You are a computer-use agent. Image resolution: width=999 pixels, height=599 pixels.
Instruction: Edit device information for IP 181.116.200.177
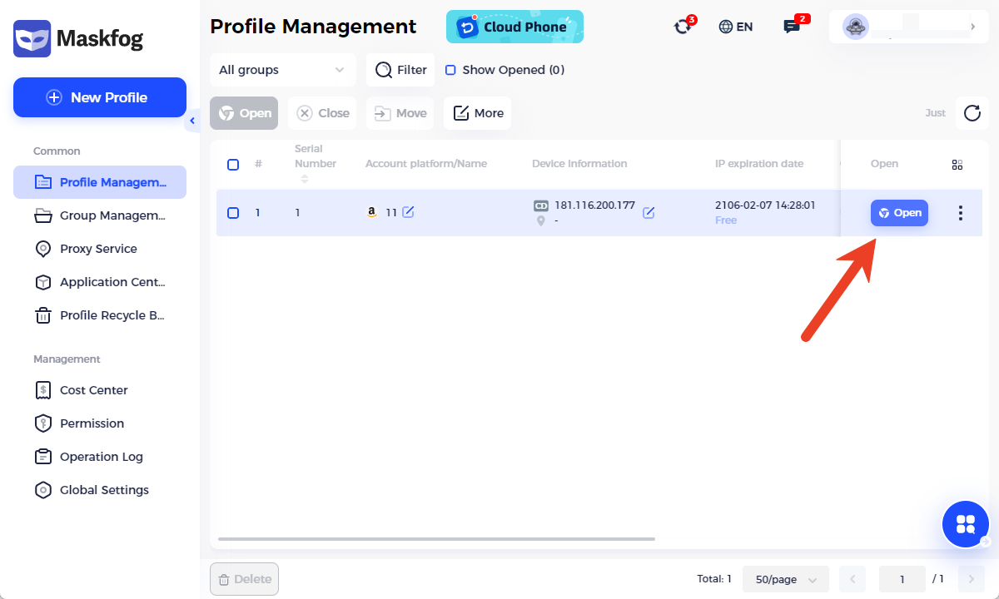click(649, 213)
